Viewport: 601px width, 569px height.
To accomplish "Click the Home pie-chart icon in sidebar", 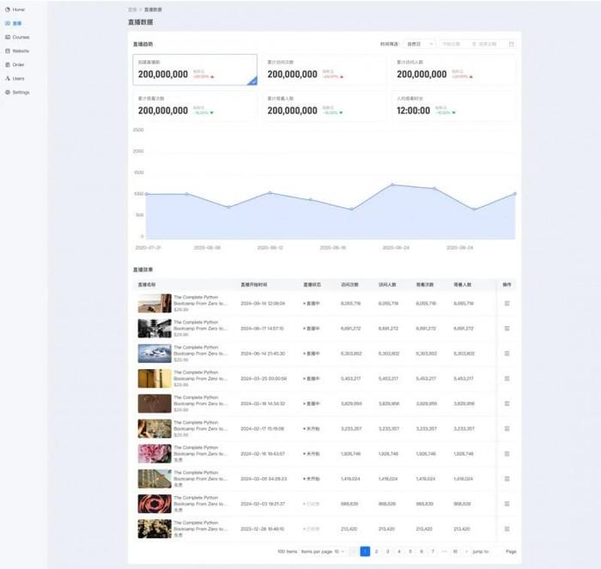I will click(x=8, y=9).
